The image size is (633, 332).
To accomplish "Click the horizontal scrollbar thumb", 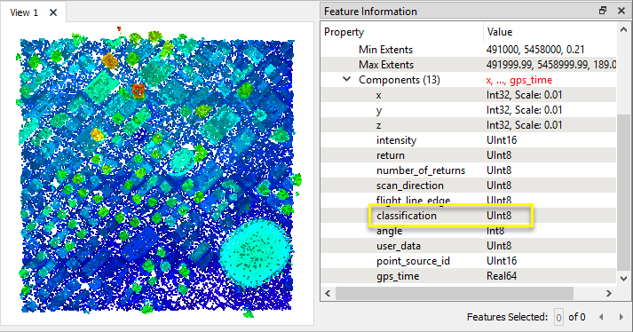I will tap(455, 293).
